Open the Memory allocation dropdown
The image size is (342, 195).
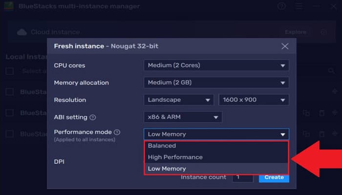pos(216,82)
